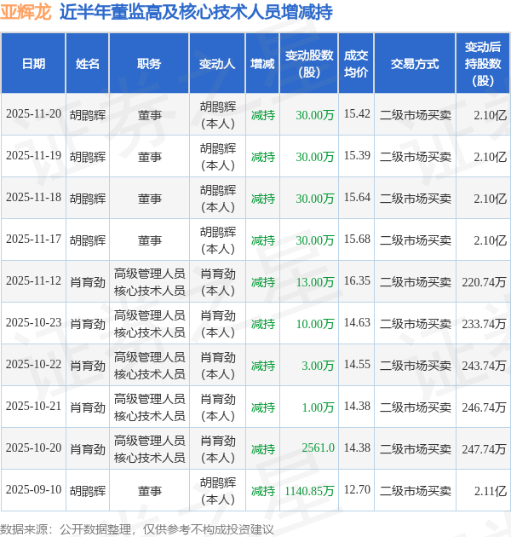Screen dimensions: 511x537
Task: Click the 职务 column header
Action: coord(149,64)
